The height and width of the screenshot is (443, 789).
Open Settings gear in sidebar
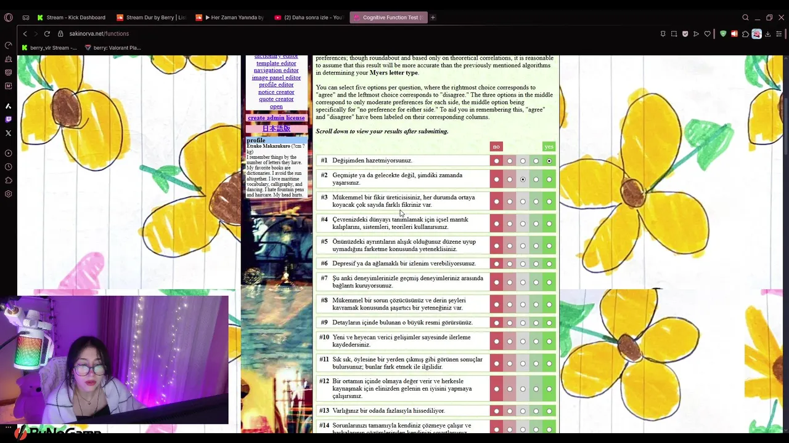click(8, 194)
